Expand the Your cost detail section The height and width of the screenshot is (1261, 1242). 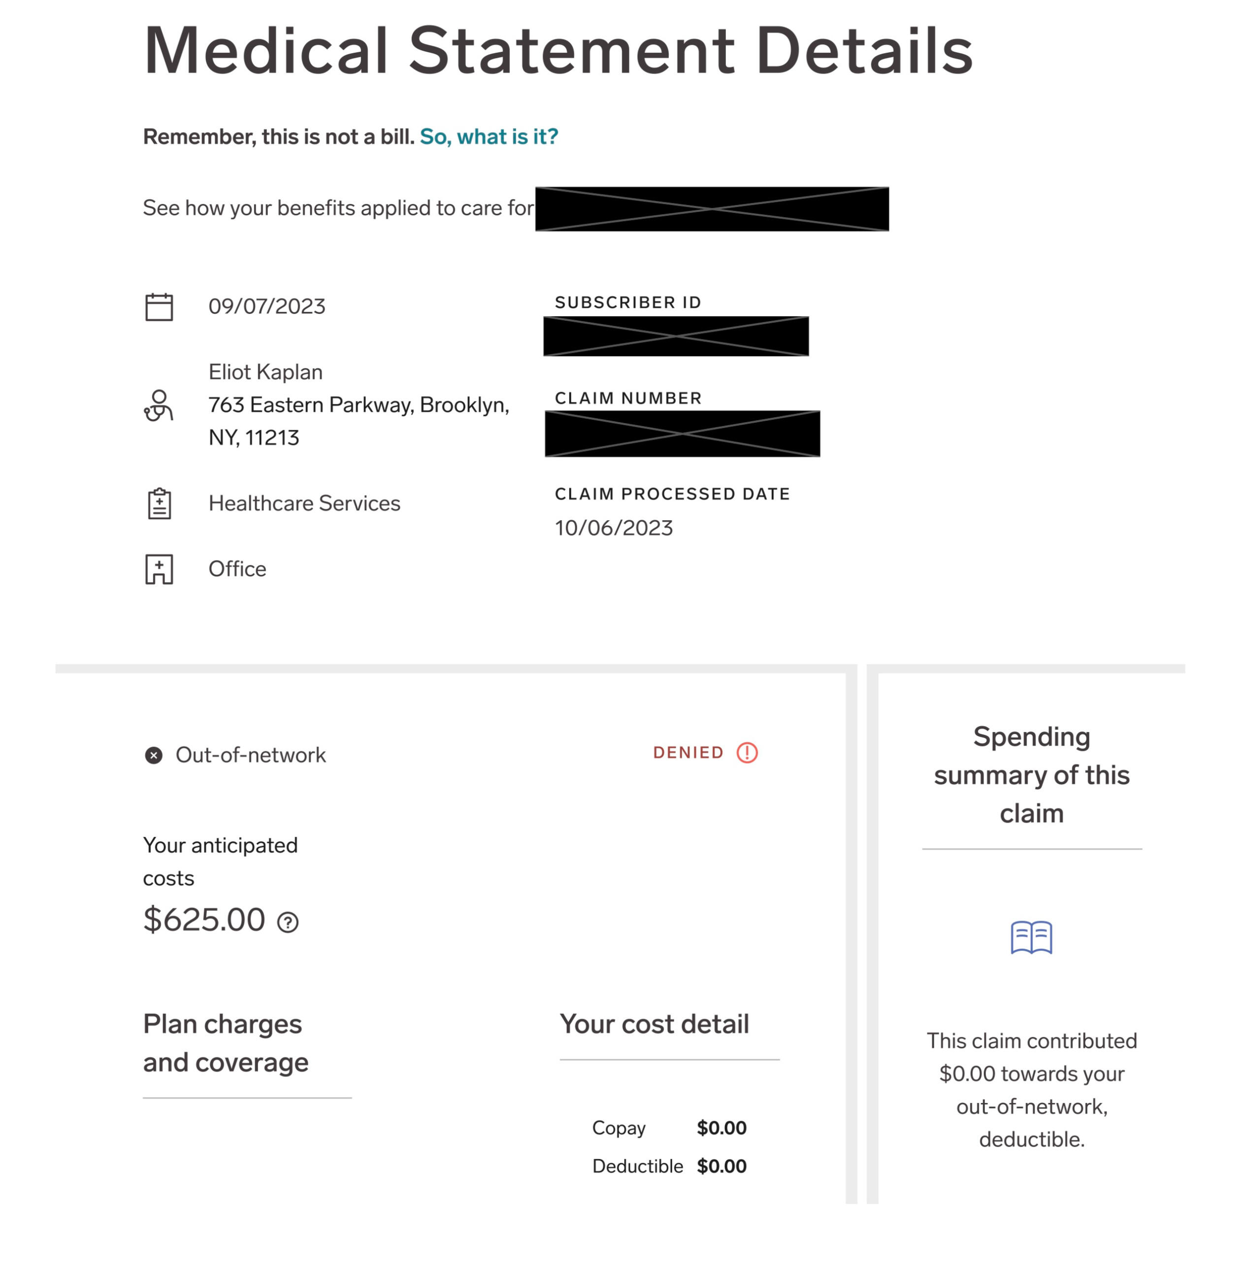coord(654,1024)
